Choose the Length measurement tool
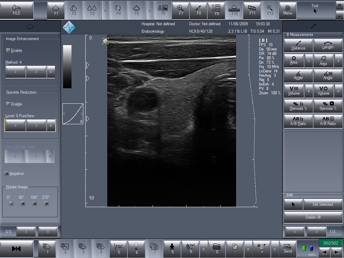The height and width of the screenshot is (258, 344). click(x=328, y=45)
